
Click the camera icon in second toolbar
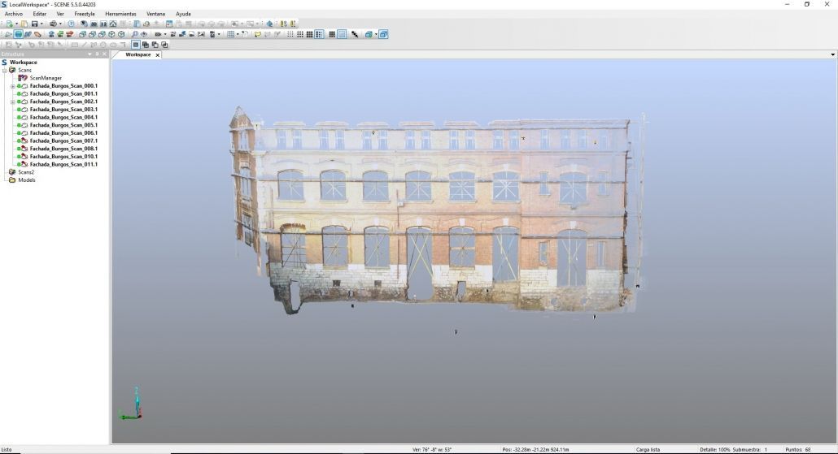pos(158,34)
